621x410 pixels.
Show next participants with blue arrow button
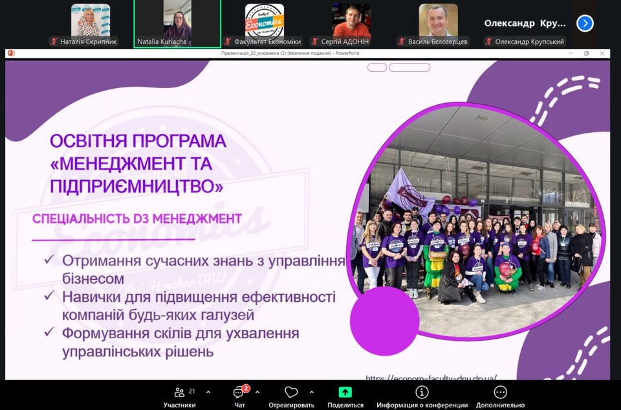585,23
